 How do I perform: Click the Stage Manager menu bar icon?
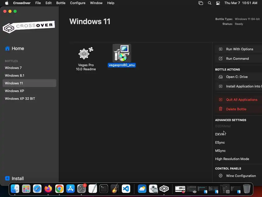click(x=201, y=3)
